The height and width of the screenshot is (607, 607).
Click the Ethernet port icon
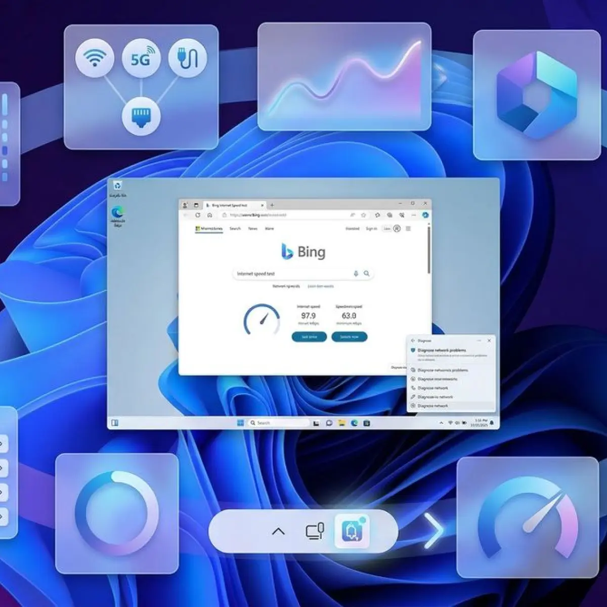point(141,115)
